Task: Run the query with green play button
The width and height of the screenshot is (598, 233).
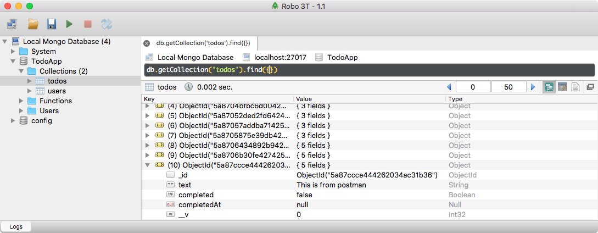Action: [x=69, y=24]
